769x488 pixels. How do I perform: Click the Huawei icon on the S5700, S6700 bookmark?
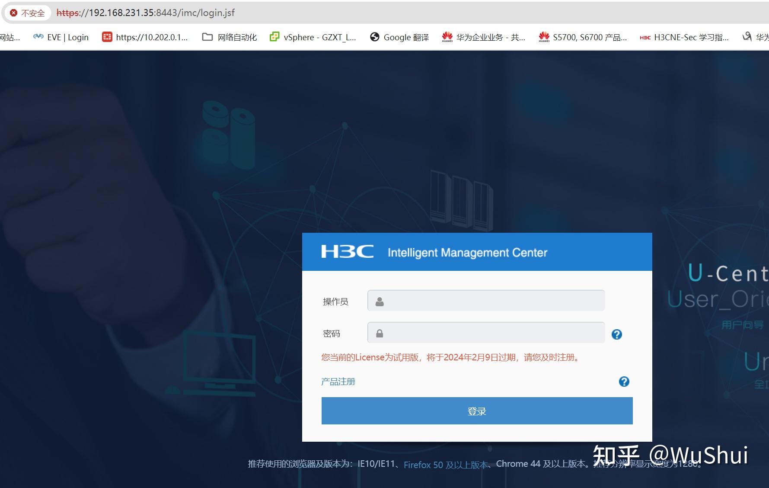[x=544, y=37]
